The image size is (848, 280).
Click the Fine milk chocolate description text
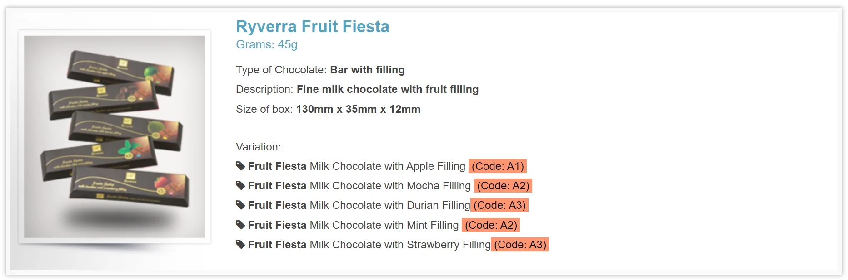point(387,89)
